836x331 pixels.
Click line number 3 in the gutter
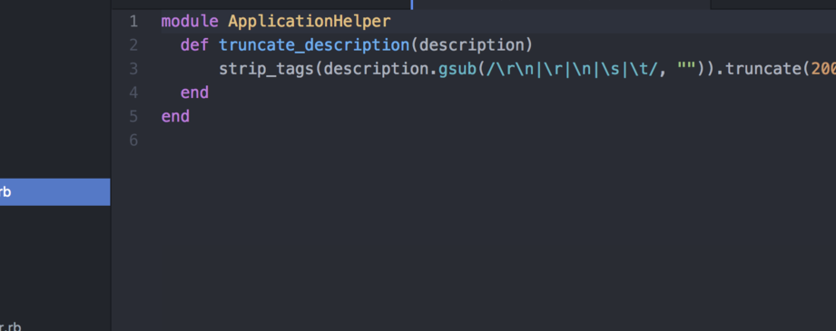pos(133,69)
